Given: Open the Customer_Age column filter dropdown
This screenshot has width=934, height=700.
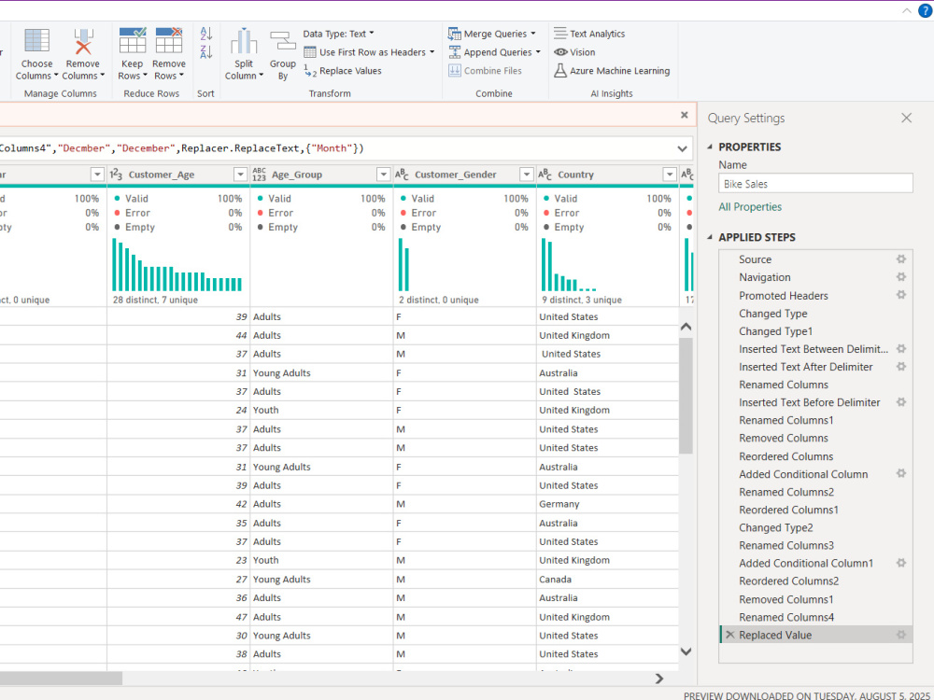Looking at the screenshot, I should pos(240,175).
